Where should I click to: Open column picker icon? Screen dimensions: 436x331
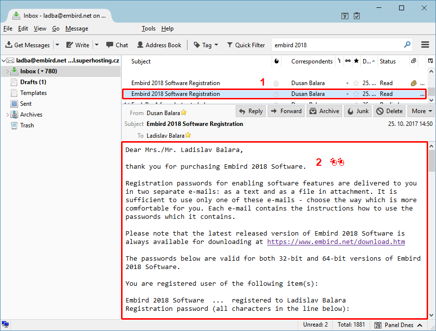[431, 61]
